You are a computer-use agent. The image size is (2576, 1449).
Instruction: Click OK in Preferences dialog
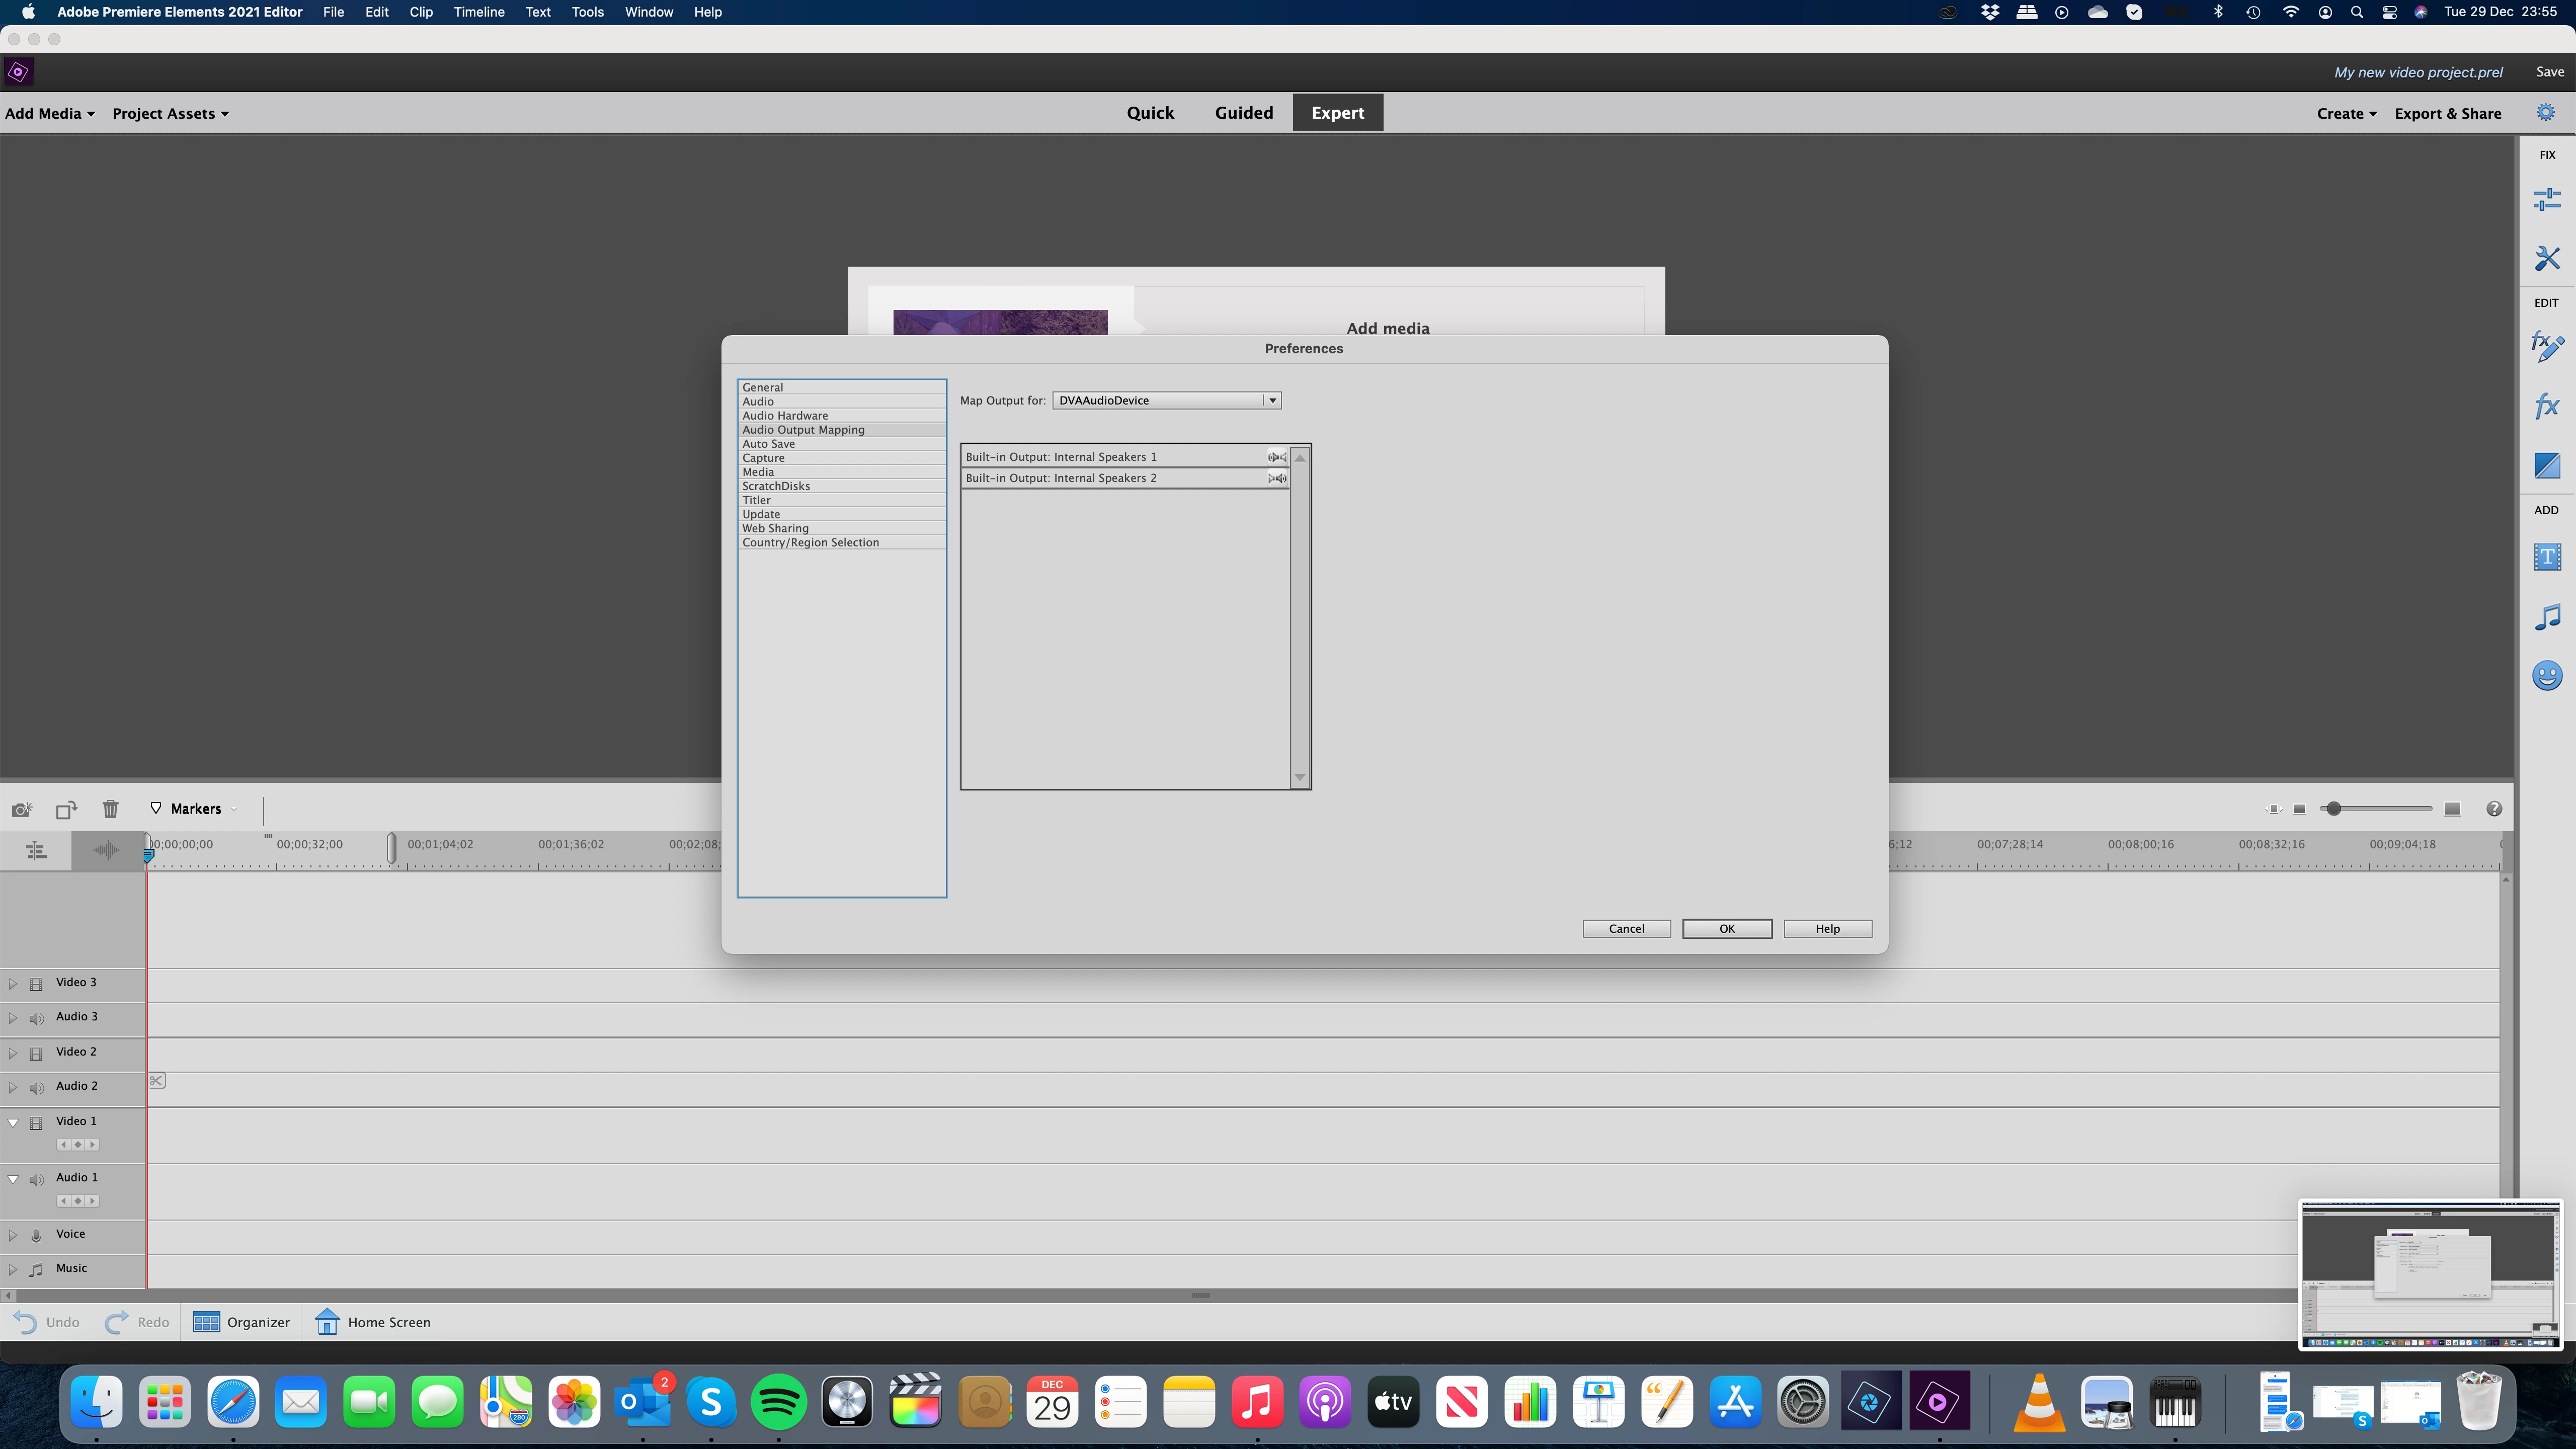point(1726,928)
